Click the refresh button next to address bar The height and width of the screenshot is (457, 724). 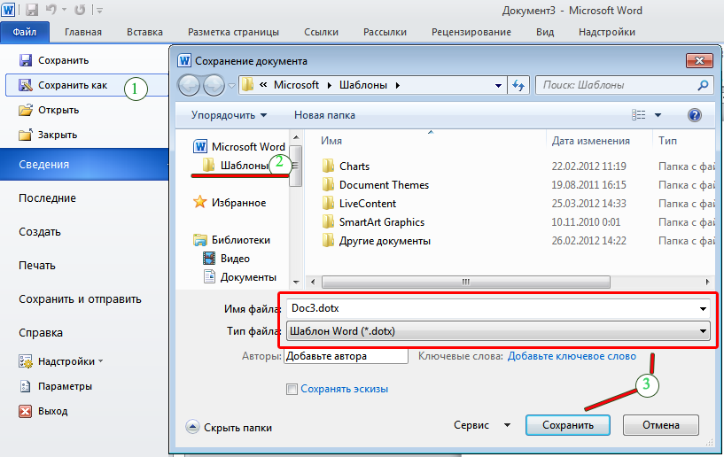pyautogui.click(x=518, y=85)
